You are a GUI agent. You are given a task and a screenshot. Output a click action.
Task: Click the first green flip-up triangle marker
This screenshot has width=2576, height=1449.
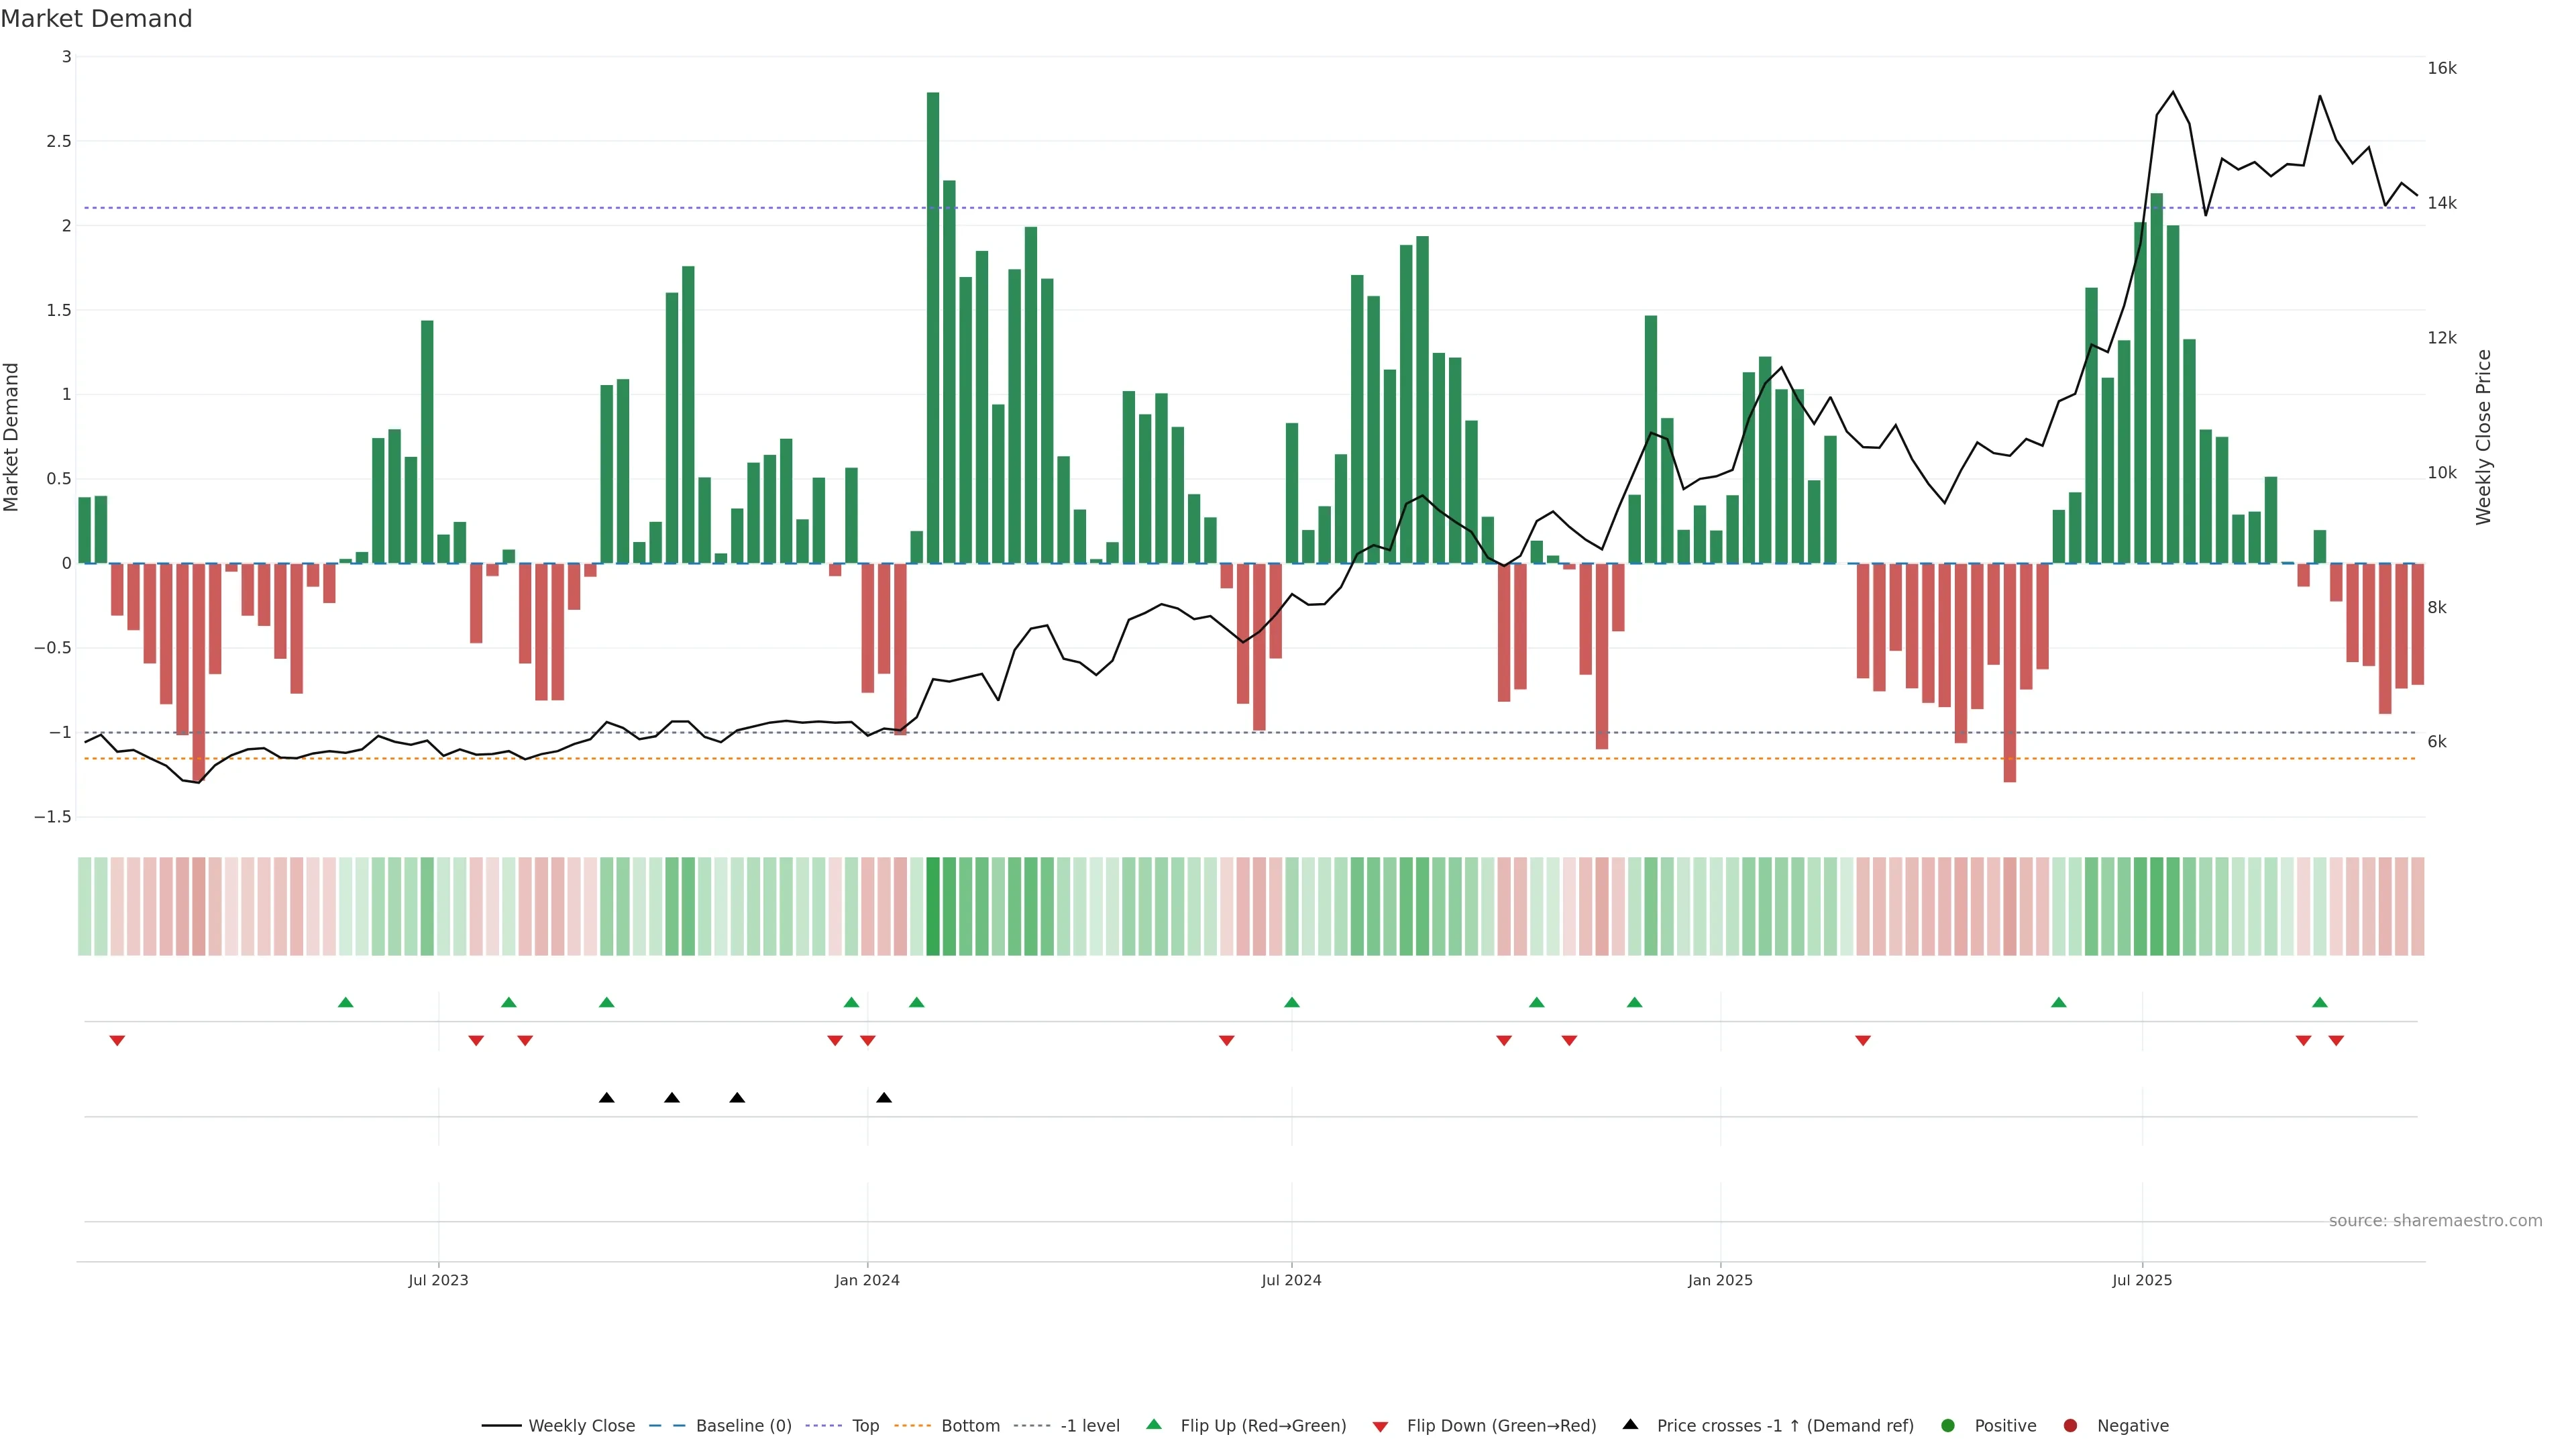(346, 1002)
